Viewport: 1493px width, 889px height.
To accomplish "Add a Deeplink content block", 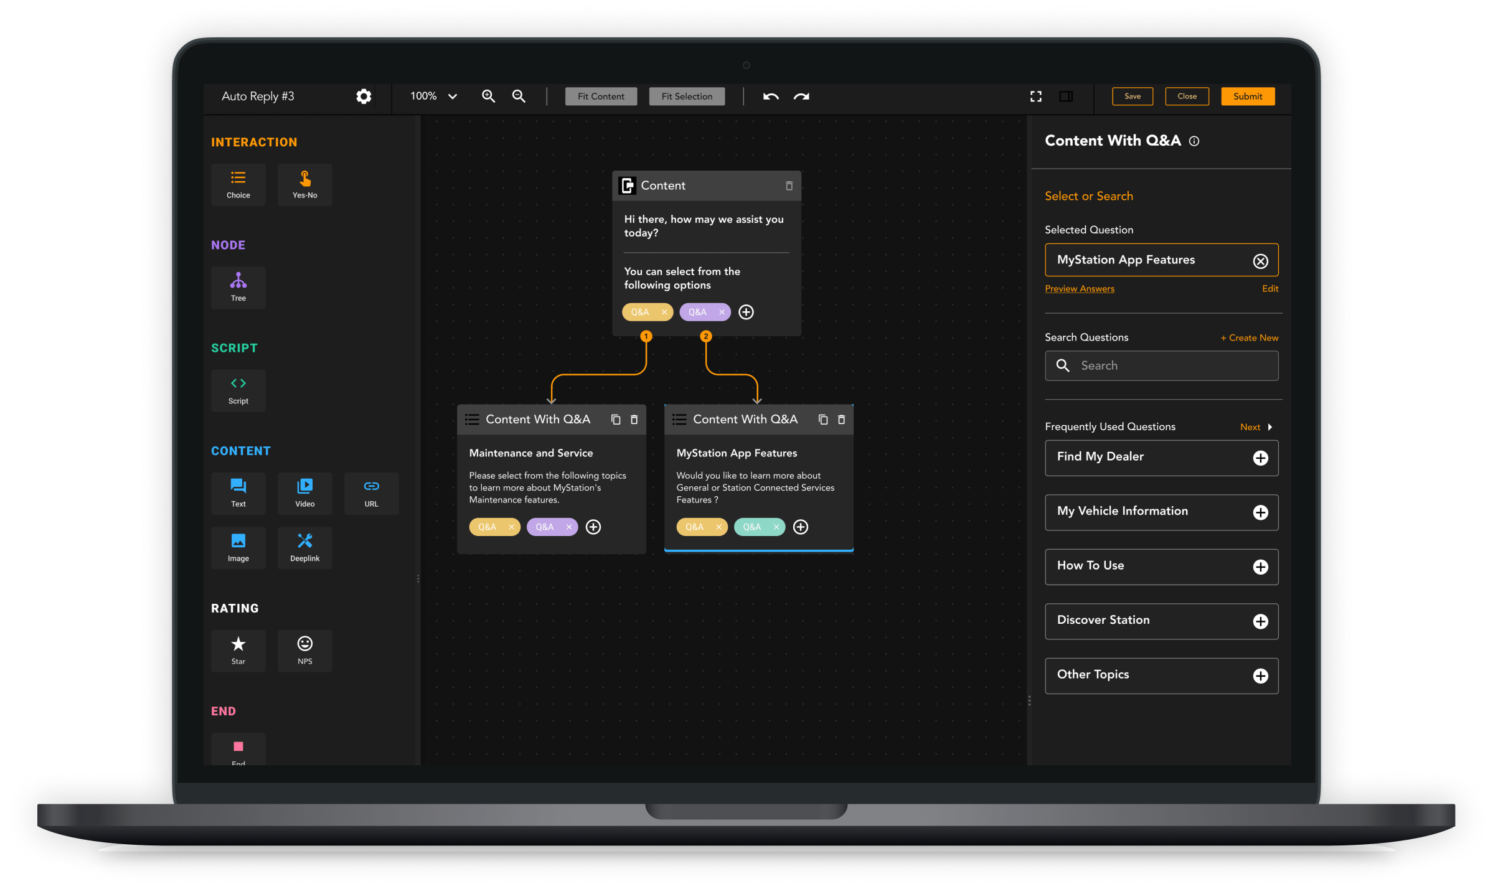I will (304, 548).
